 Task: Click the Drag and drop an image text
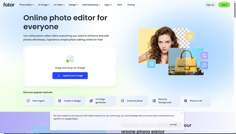click(x=70, y=68)
